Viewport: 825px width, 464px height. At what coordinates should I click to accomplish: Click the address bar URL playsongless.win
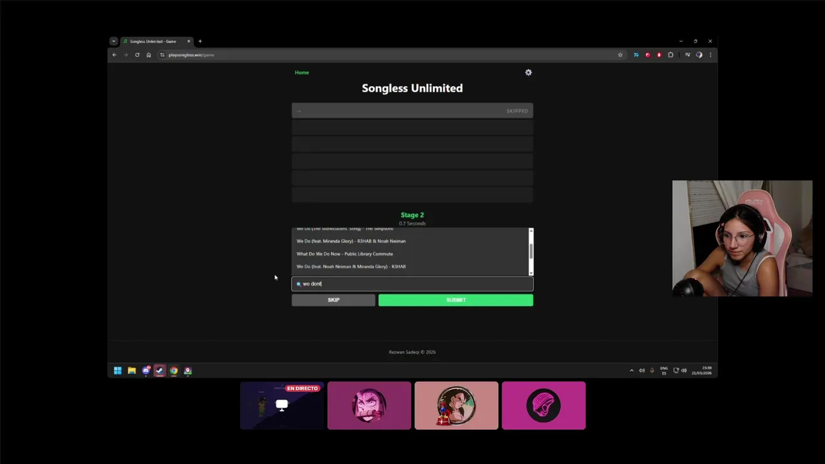coord(191,55)
